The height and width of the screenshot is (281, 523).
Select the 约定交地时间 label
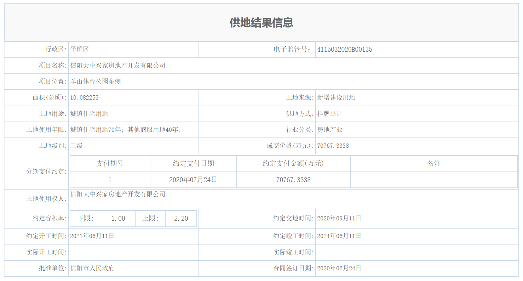[x=294, y=218]
